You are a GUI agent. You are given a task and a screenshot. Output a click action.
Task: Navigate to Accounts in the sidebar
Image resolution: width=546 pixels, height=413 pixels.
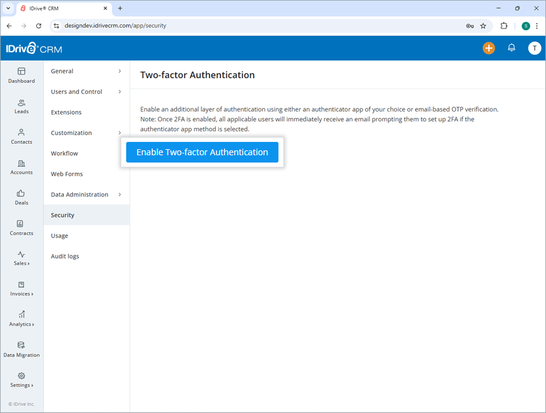21,167
